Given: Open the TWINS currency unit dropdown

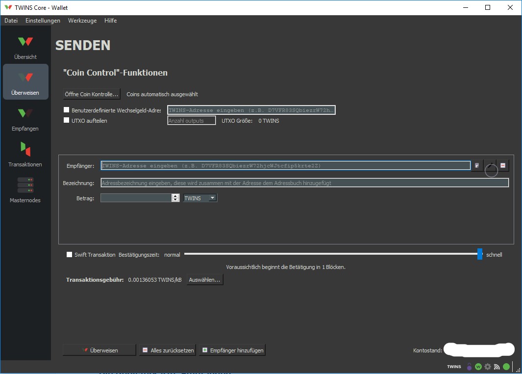Looking at the screenshot, I should [200, 198].
